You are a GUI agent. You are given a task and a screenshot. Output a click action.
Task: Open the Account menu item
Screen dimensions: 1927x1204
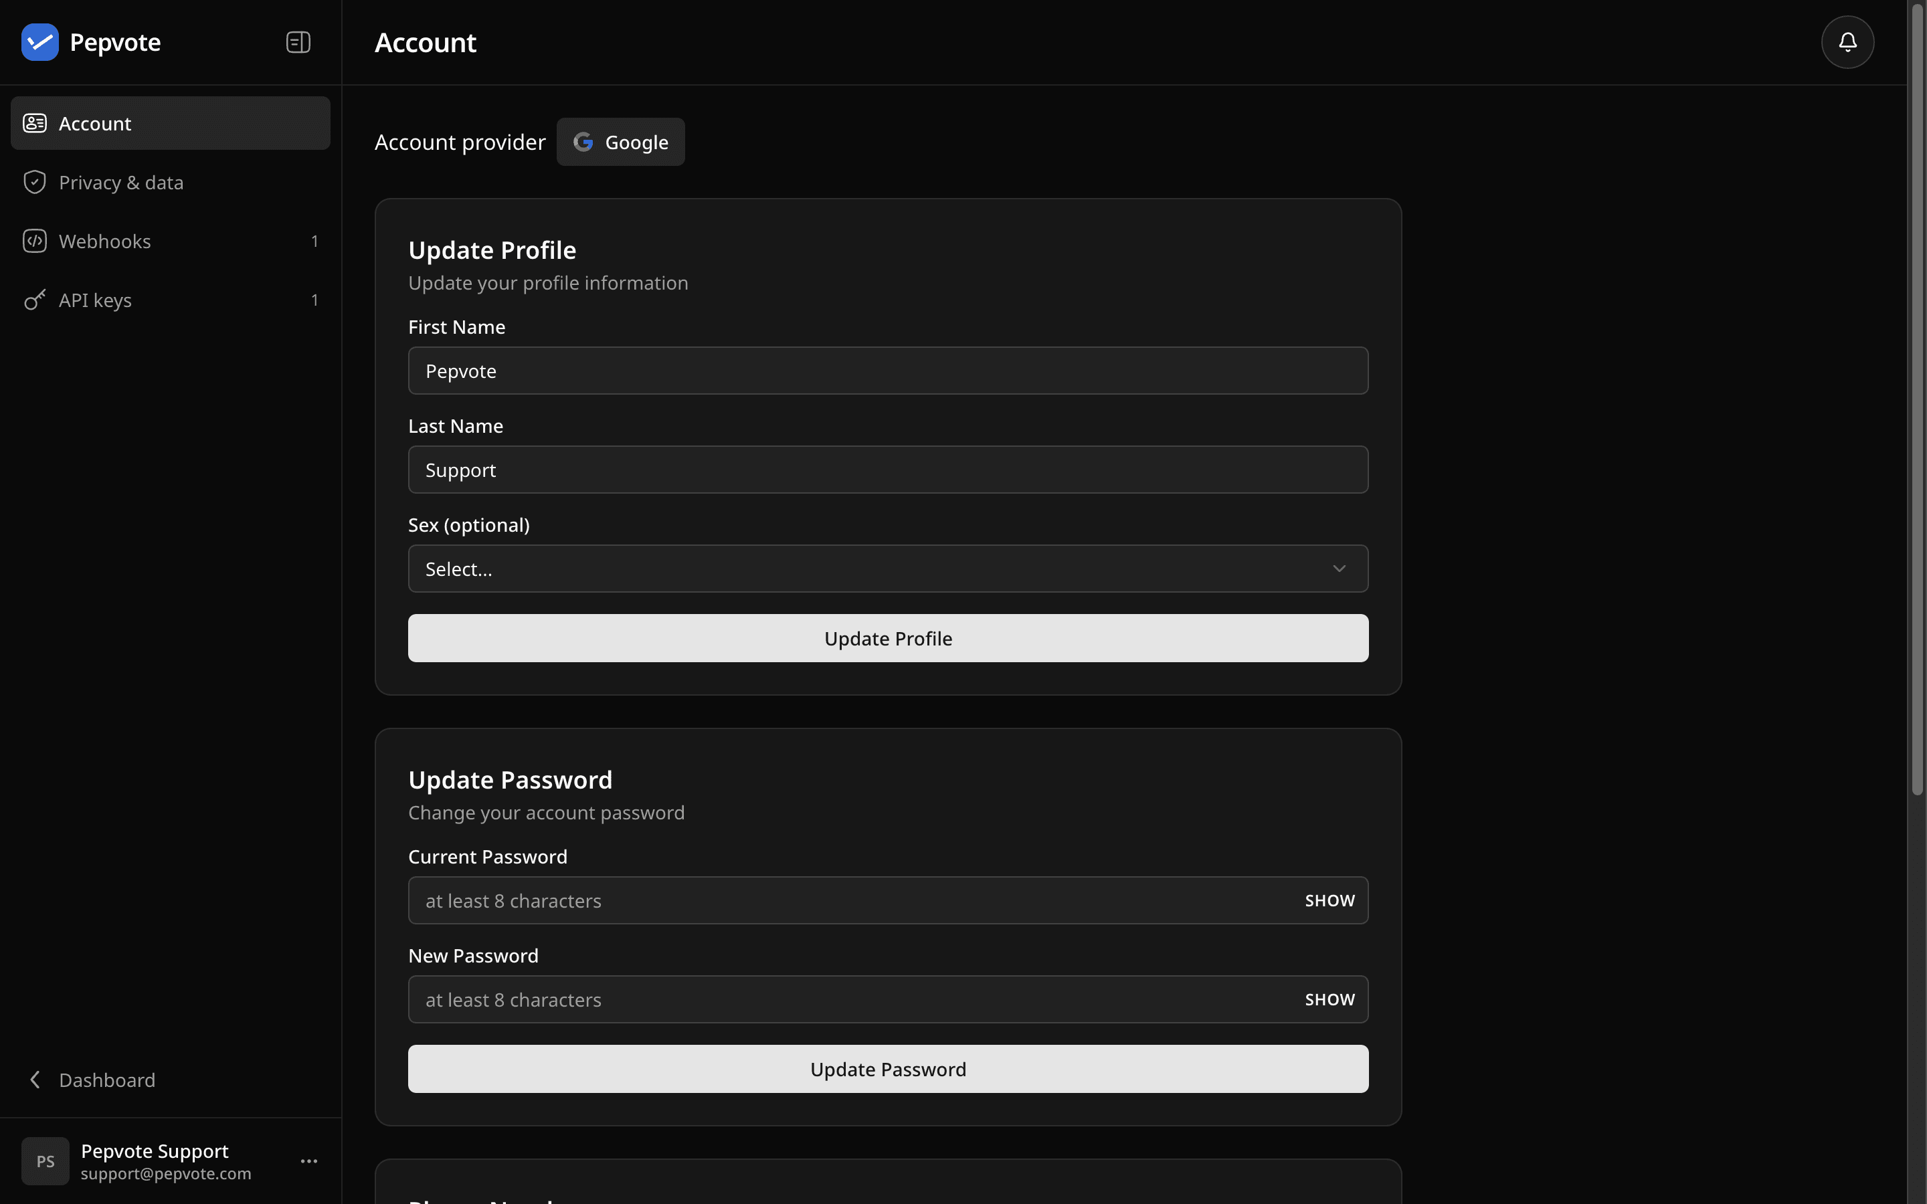click(171, 124)
